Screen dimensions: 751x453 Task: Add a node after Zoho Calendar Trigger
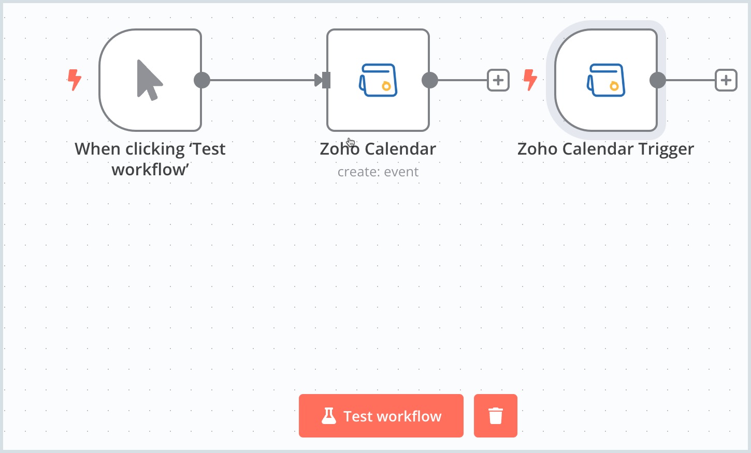point(726,80)
